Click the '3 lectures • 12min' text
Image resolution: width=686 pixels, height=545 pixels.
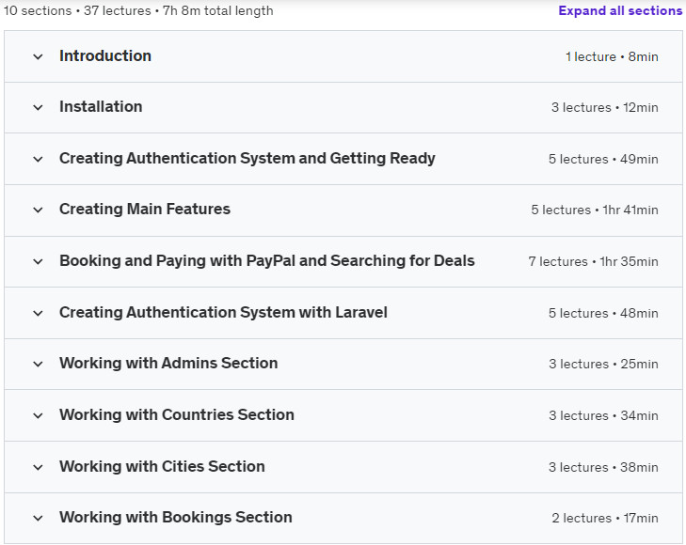(605, 107)
